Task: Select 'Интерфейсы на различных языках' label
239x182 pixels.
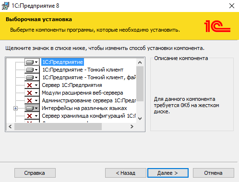Action: tap(84, 108)
